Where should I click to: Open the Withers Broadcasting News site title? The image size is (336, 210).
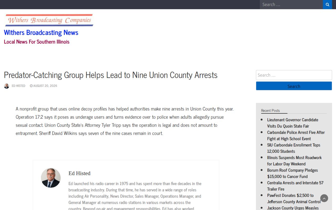(x=41, y=33)
